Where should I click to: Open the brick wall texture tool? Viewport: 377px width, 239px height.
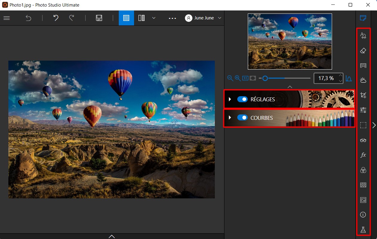point(363,185)
